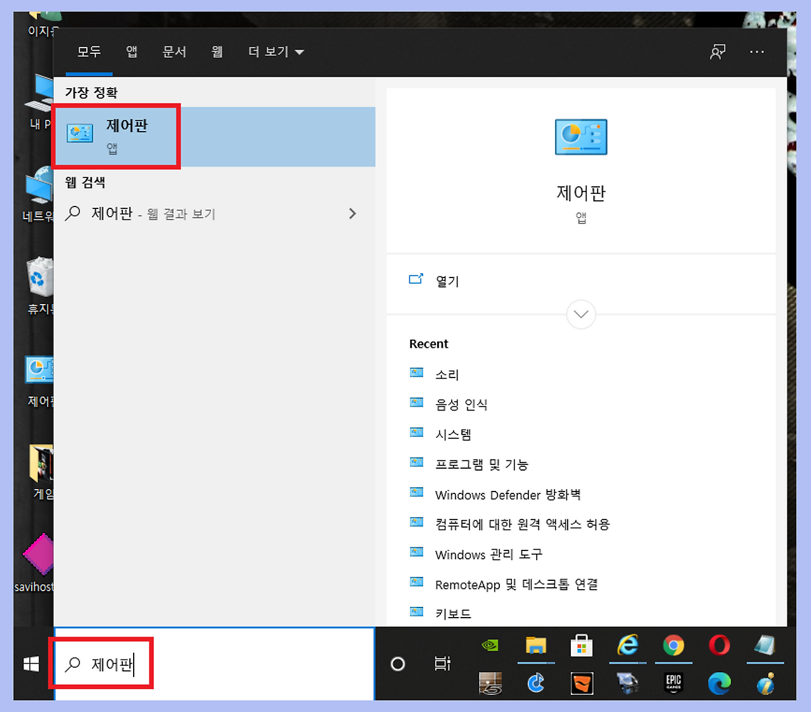Click the Cortana circle on the taskbar
Viewport: 811px width, 712px height.
tap(398, 664)
